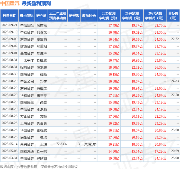
Task: Select researcher 李恬漪
Action: [x=42, y=109]
